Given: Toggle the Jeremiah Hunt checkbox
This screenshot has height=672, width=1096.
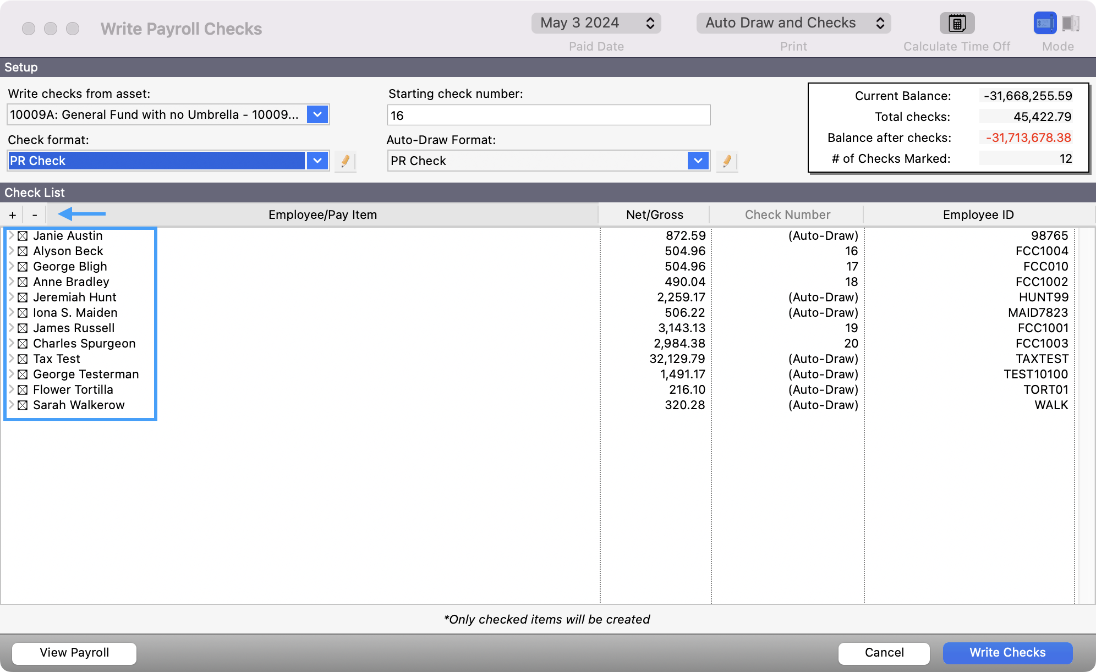Looking at the screenshot, I should point(23,298).
